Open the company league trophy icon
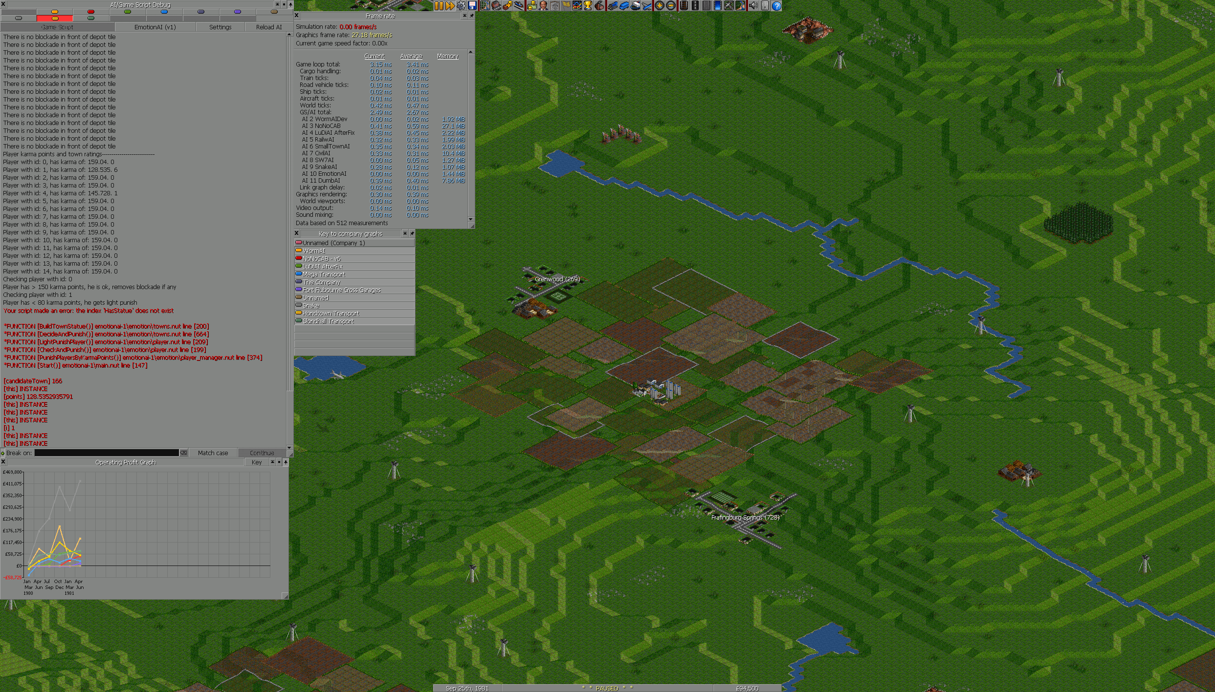 pos(588,6)
